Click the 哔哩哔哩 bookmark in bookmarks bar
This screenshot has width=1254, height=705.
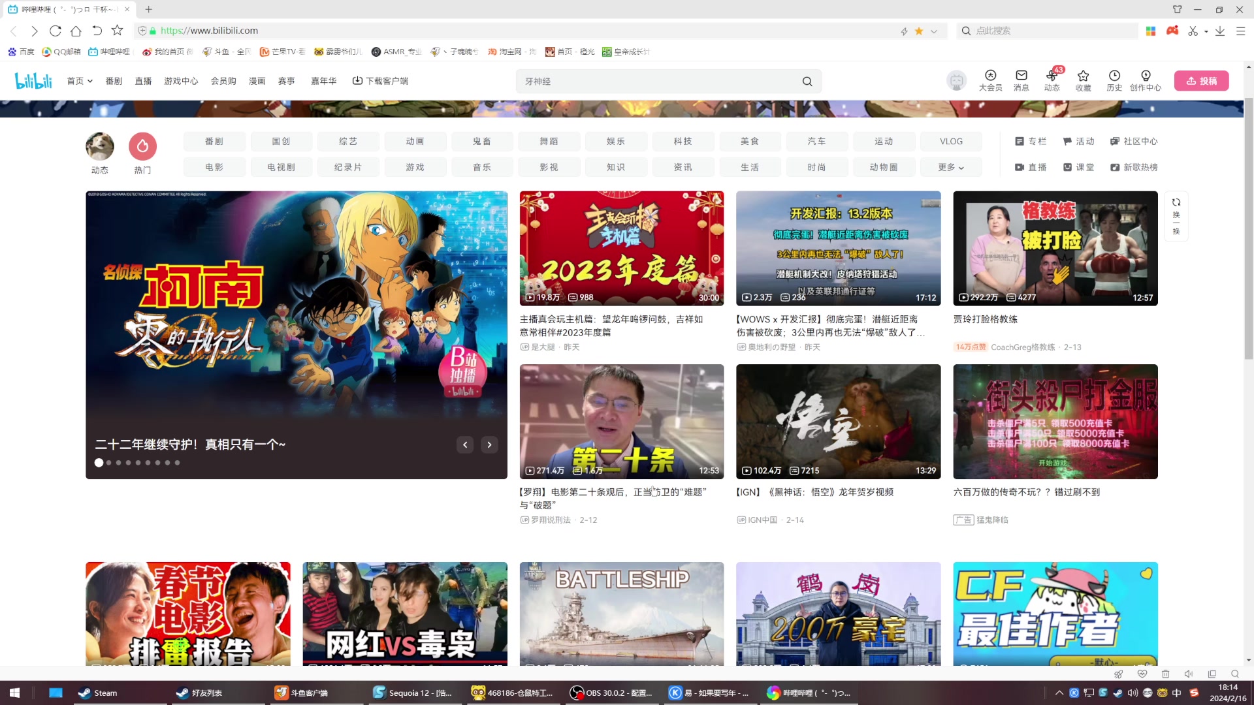click(109, 52)
